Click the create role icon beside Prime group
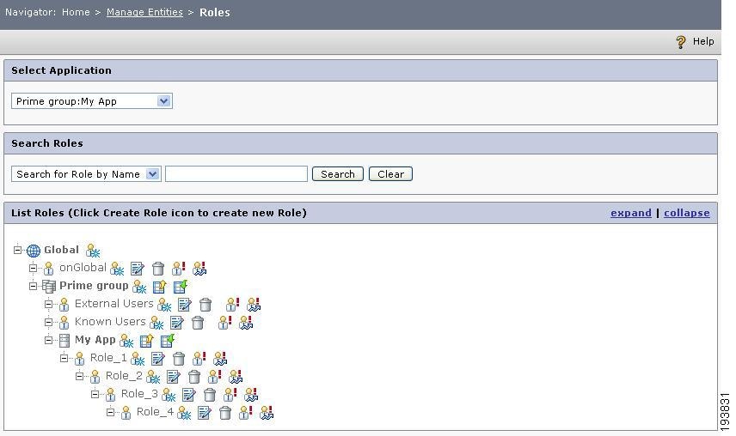 tap(139, 287)
